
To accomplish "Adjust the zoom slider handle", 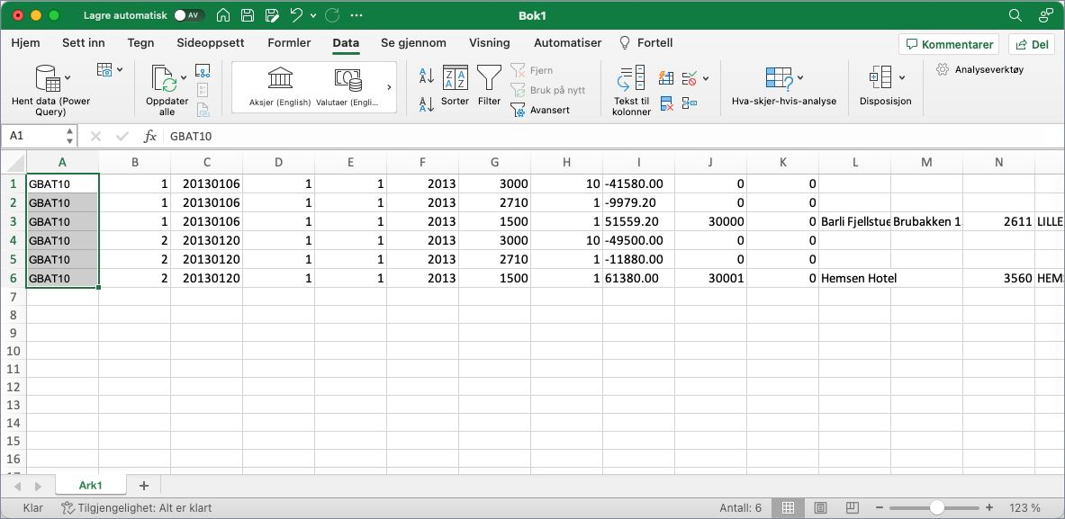I will 937,507.
